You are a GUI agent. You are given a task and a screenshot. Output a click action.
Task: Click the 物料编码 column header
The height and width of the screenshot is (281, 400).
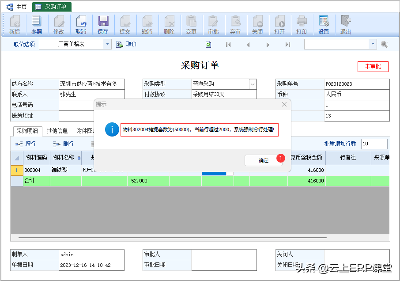point(37,158)
